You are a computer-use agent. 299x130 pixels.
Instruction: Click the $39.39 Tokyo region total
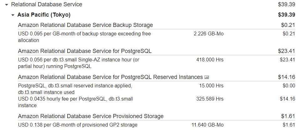[x=286, y=15]
